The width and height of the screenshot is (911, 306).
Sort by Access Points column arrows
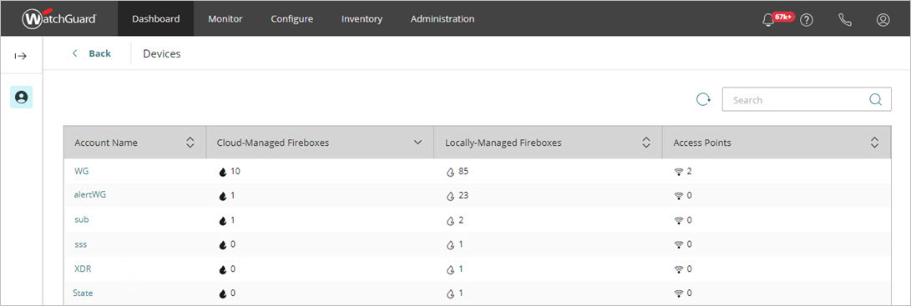pos(874,143)
